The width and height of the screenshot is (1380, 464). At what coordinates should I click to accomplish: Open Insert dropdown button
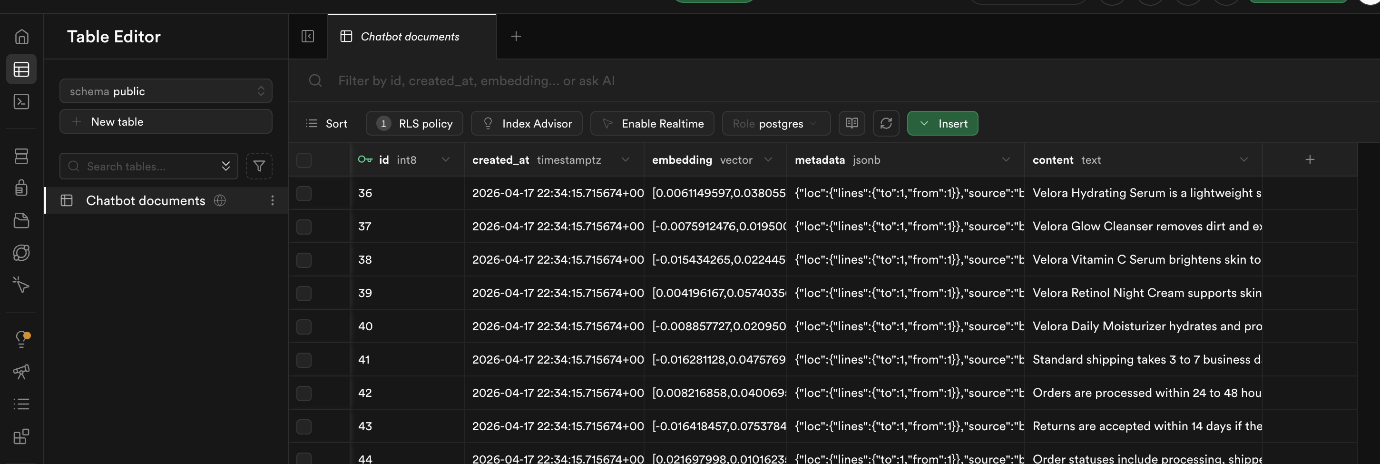942,124
